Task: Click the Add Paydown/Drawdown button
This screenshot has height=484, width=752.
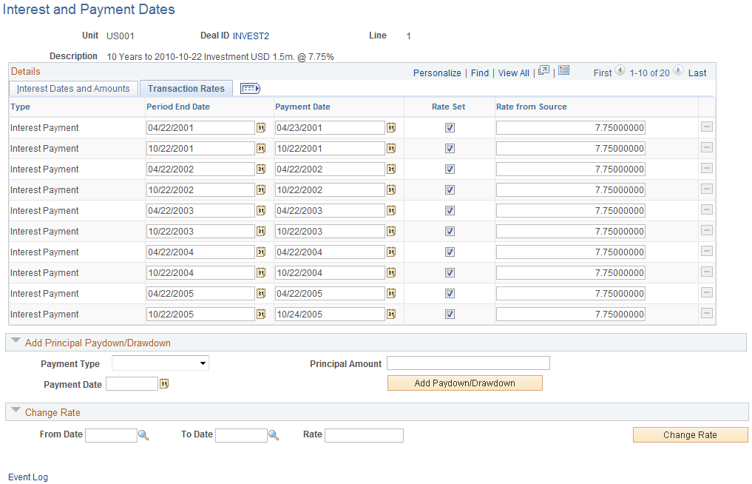Action: (464, 383)
